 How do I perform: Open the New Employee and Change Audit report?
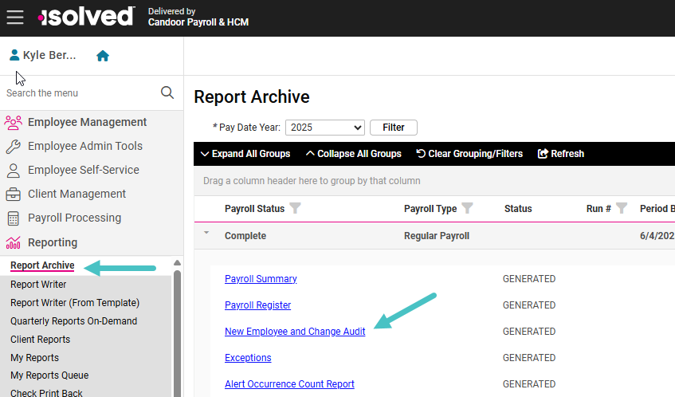click(295, 332)
